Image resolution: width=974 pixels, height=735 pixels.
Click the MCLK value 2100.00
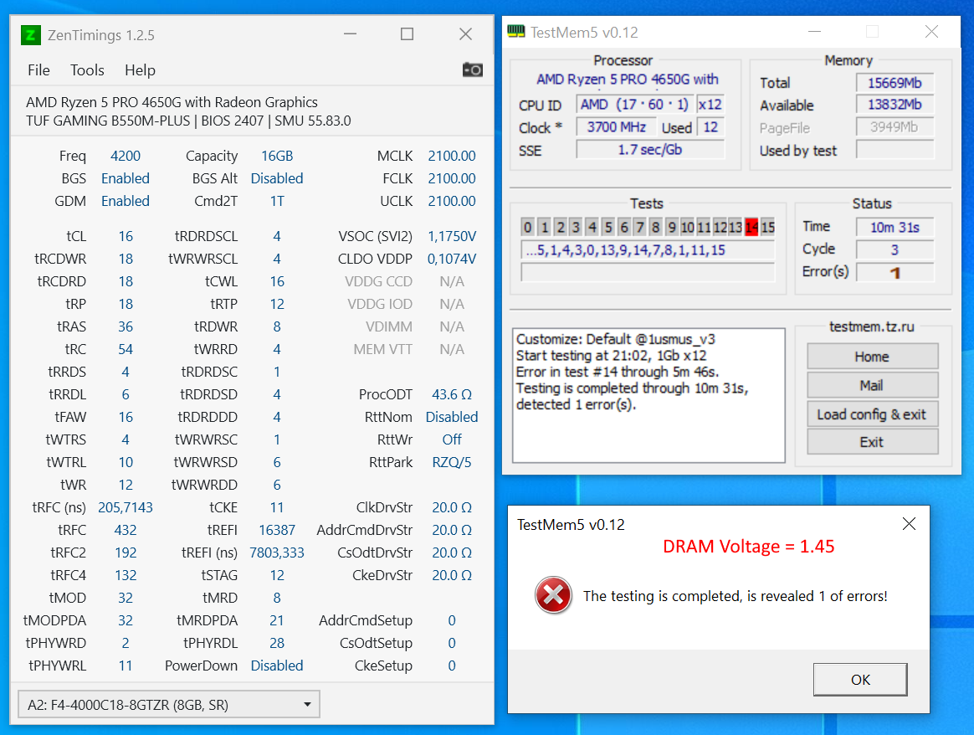point(452,156)
